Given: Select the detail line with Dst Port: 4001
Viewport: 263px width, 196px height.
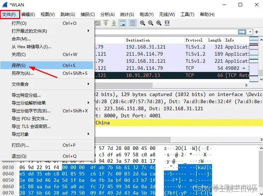Looking at the screenshot, I should (179, 116).
